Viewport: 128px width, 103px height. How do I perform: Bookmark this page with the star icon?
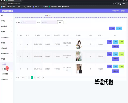click(x=116, y=4)
